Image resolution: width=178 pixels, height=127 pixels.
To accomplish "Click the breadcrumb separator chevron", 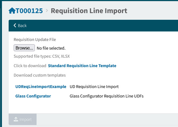I will [47, 11].
